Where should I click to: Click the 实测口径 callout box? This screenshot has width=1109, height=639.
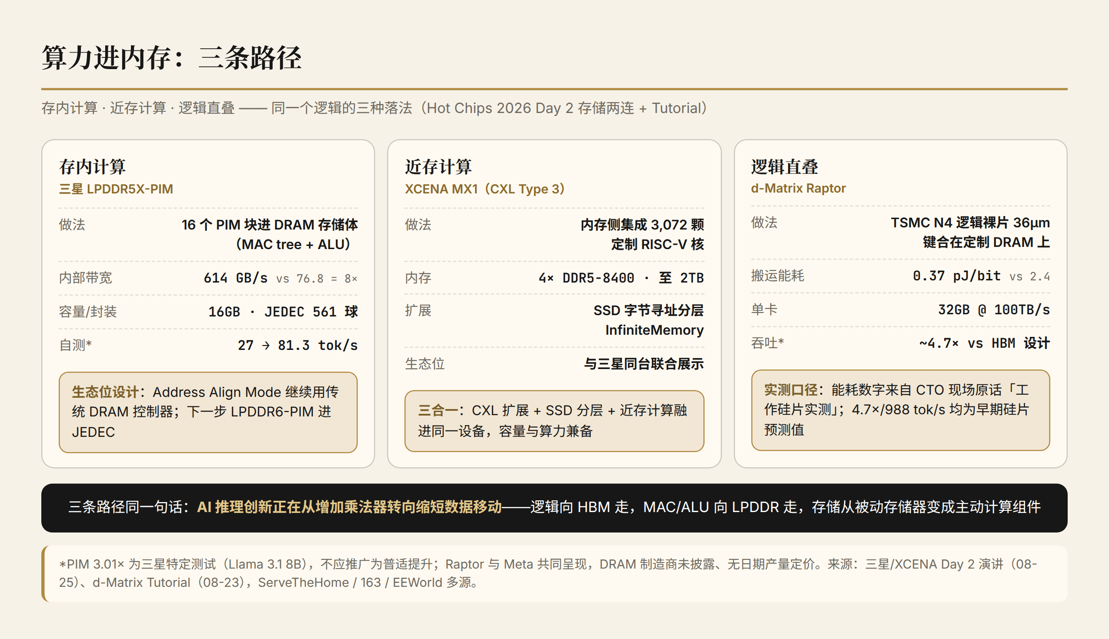[900, 410]
